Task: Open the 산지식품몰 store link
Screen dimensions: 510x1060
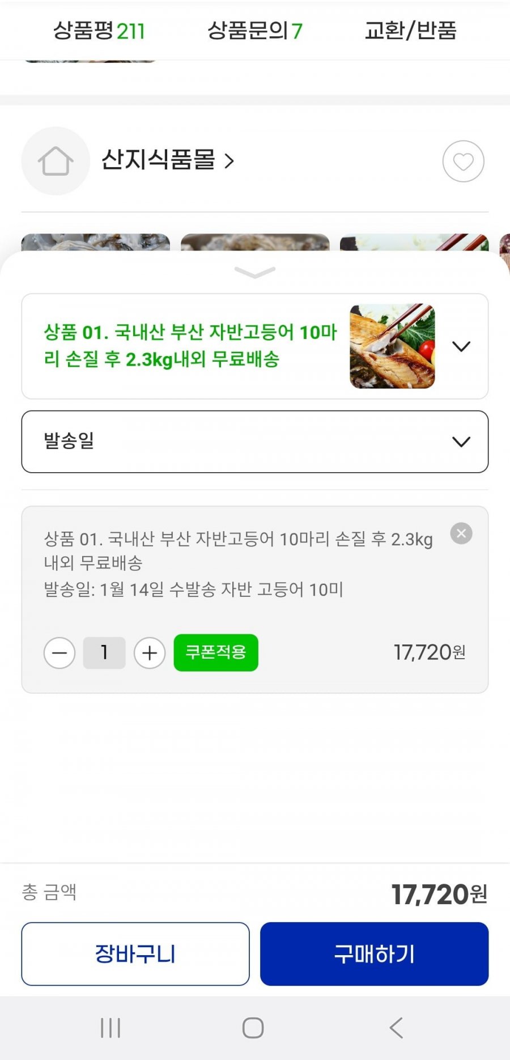Action: (167, 160)
